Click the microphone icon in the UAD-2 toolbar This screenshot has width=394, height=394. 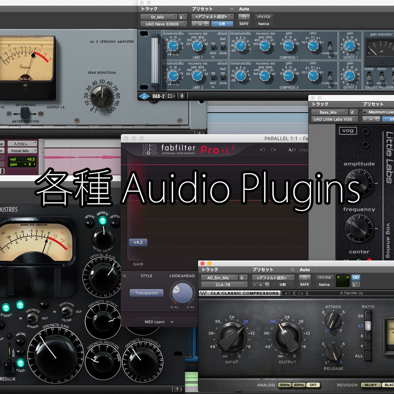[x=182, y=96]
